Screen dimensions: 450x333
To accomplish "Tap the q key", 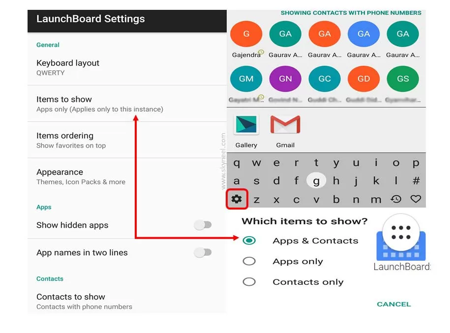I will [x=237, y=163].
